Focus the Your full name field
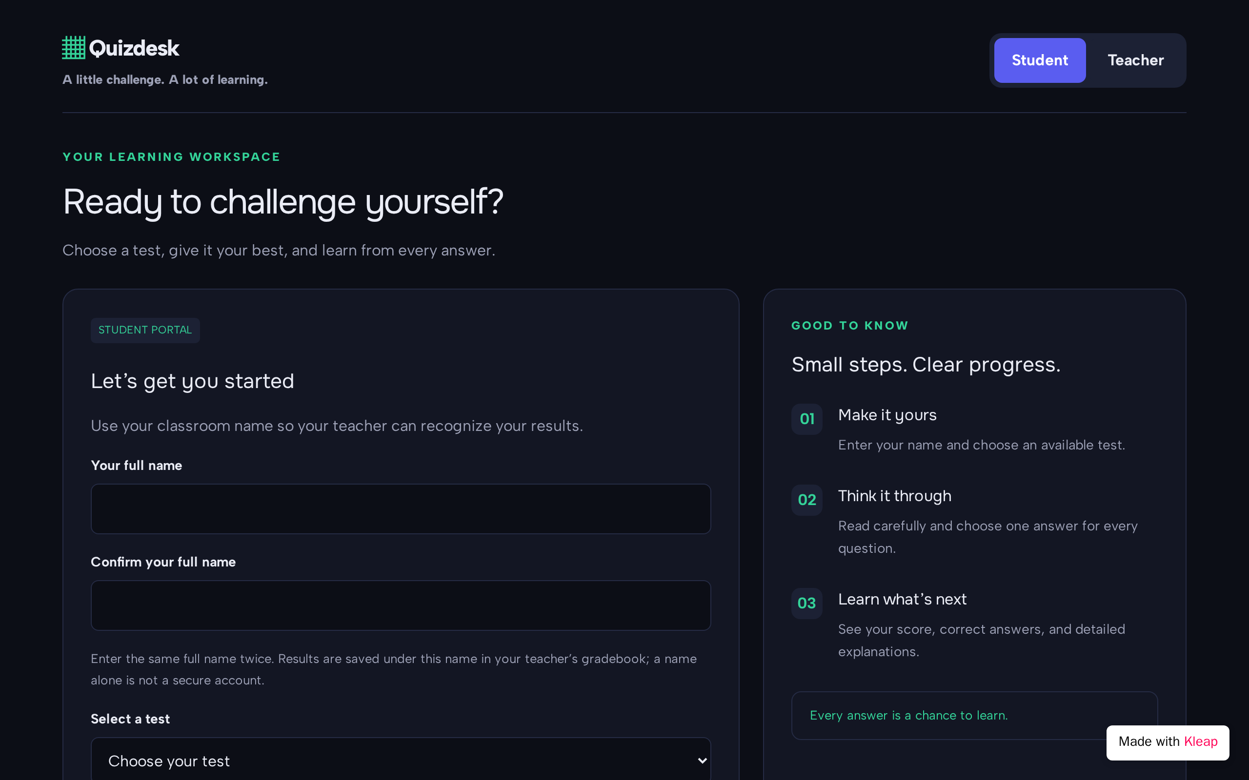Screen dimensions: 1249x780 (x=401, y=508)
